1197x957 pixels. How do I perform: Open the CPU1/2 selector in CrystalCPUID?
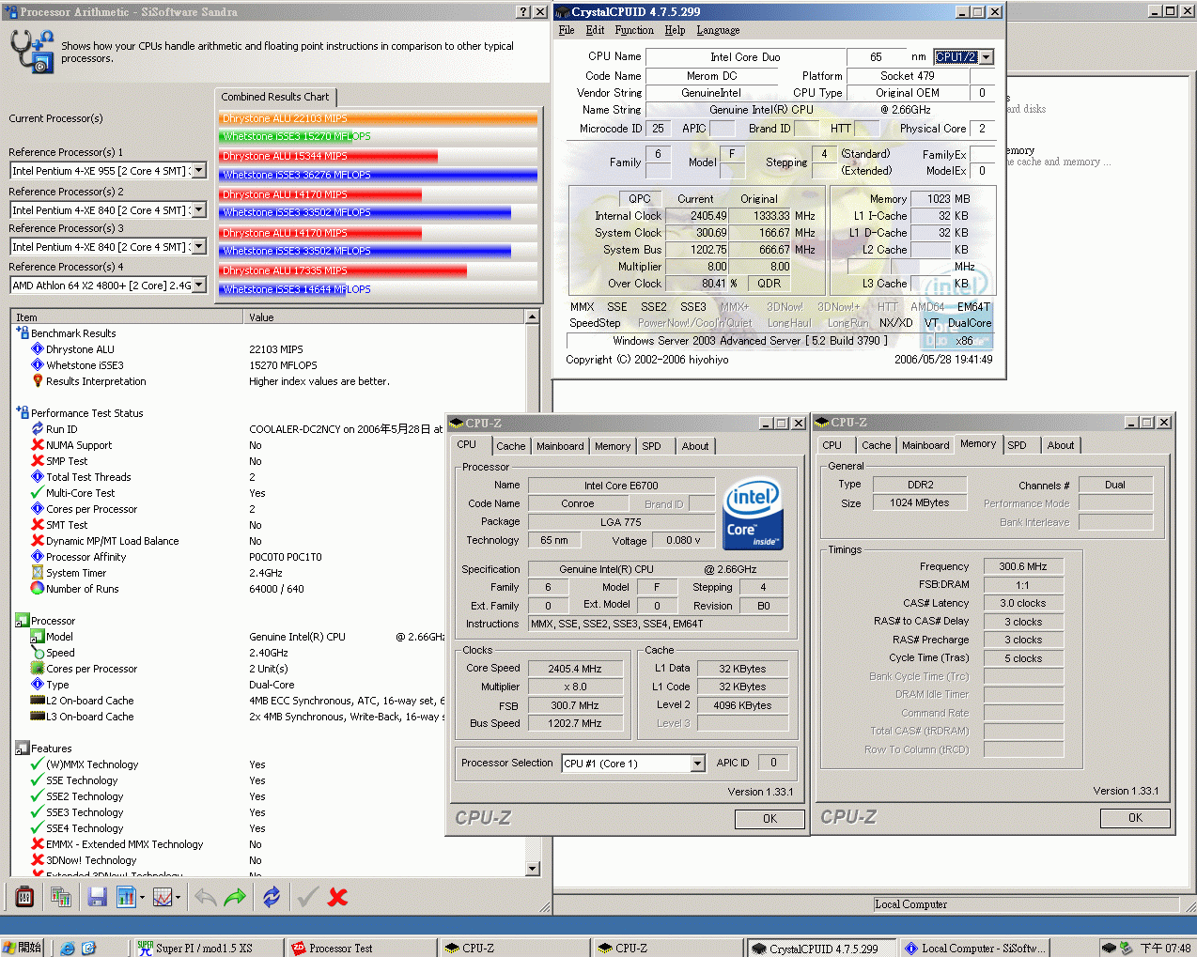click(x=987, y=56)
